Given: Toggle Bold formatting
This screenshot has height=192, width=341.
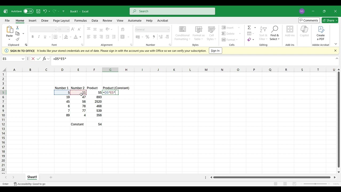Looking at the screenshot, I should pos(33,37).
